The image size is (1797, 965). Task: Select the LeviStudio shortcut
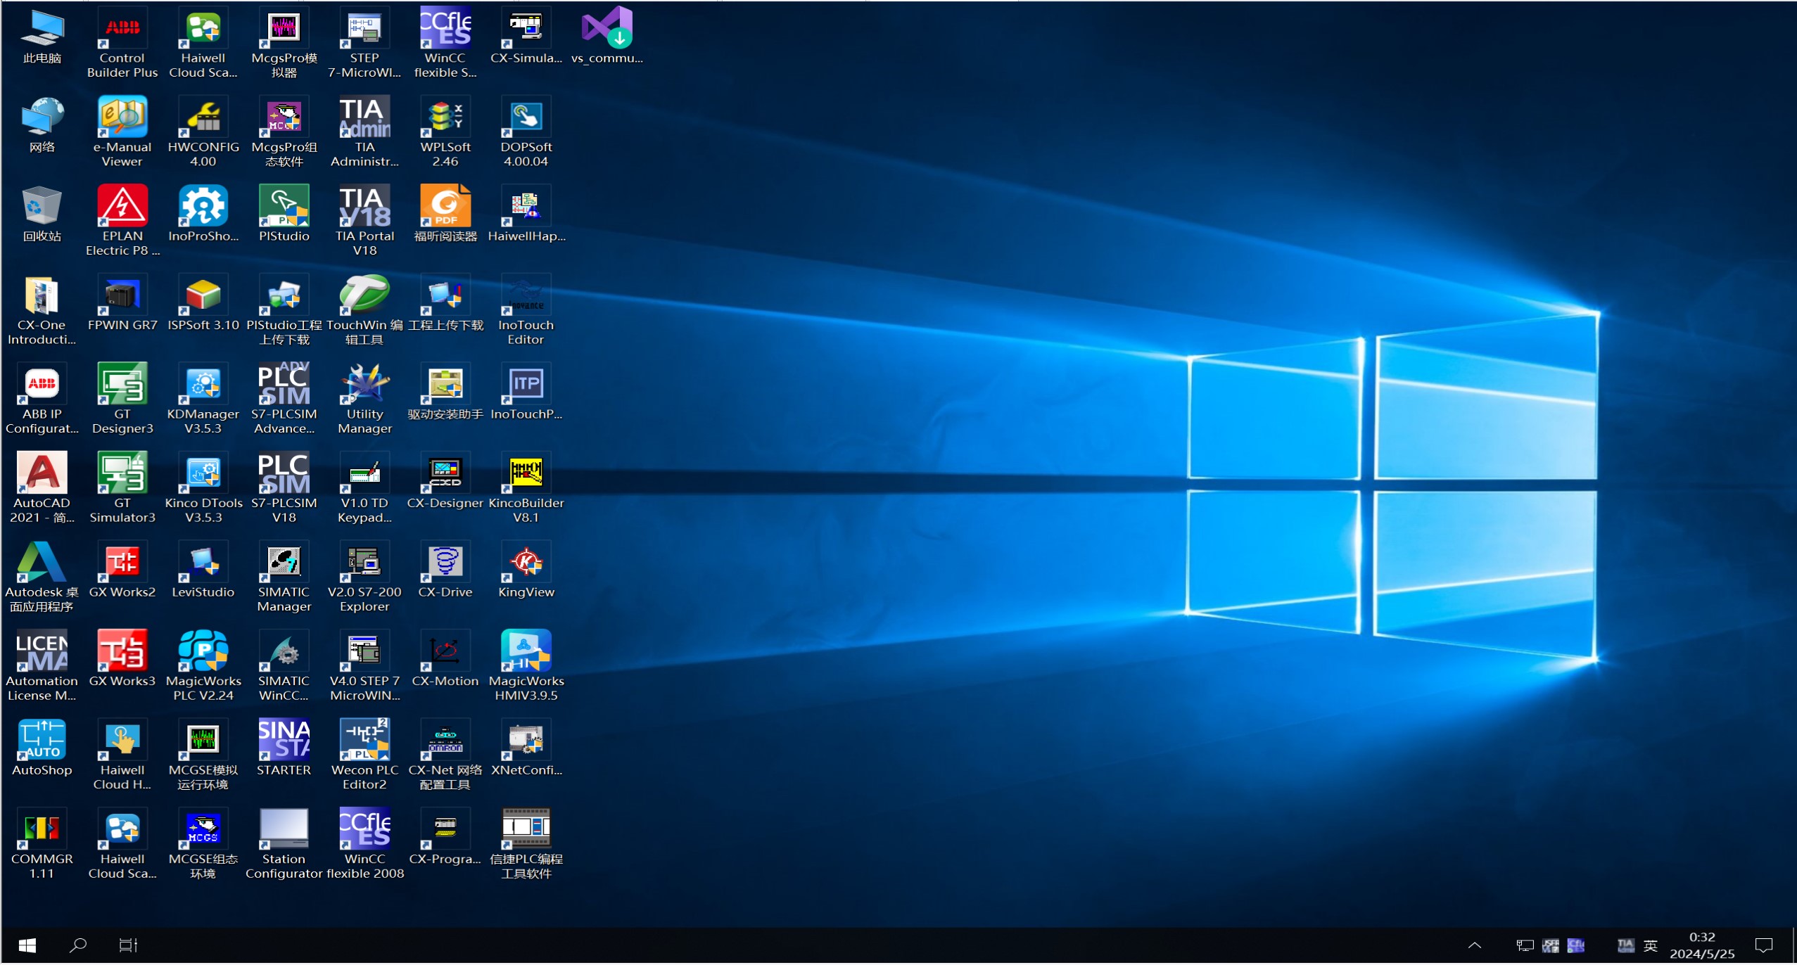203,569
